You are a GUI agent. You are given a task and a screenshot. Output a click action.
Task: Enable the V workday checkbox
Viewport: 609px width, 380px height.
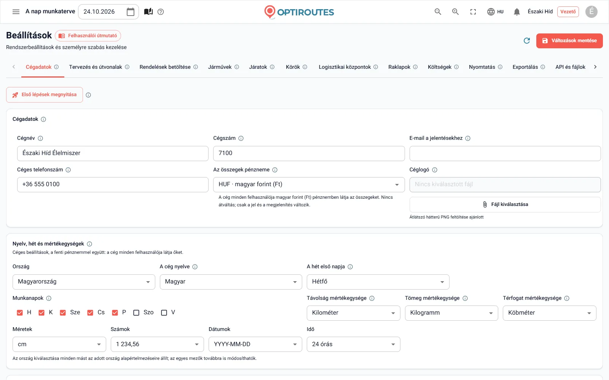click(164, 313)
